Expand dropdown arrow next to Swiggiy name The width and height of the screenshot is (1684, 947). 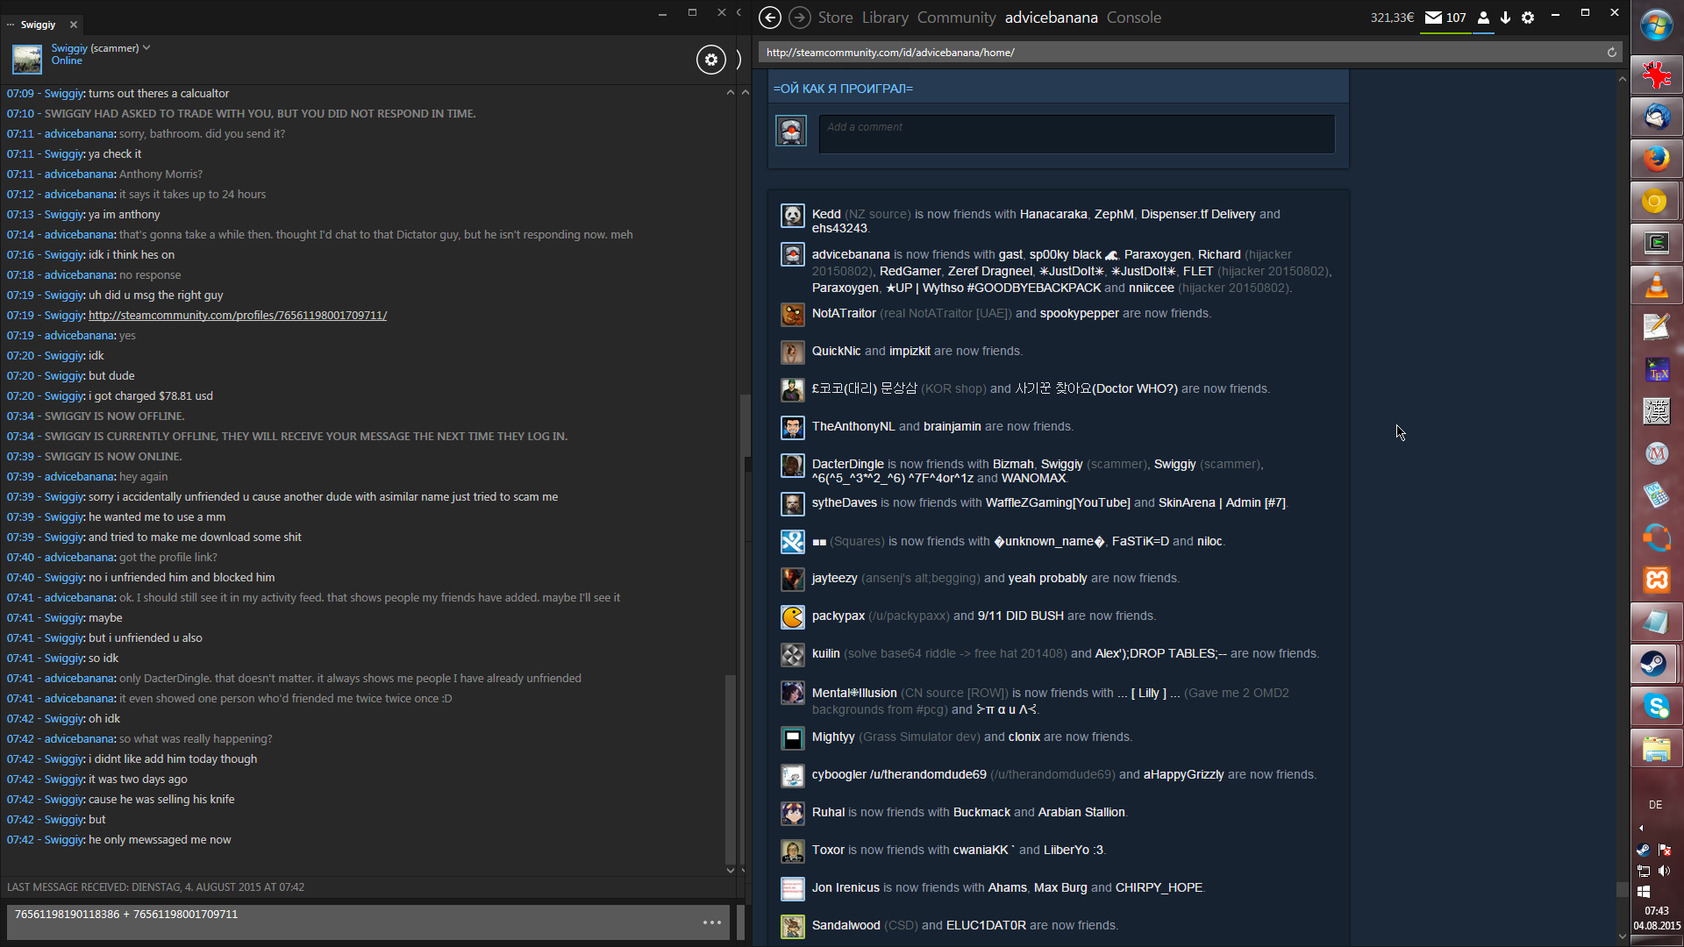tap(146, 47)
